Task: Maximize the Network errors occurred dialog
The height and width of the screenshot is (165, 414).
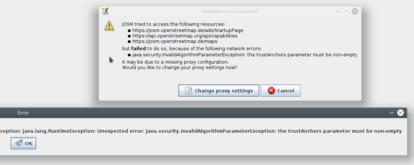Action: [346, 11]
